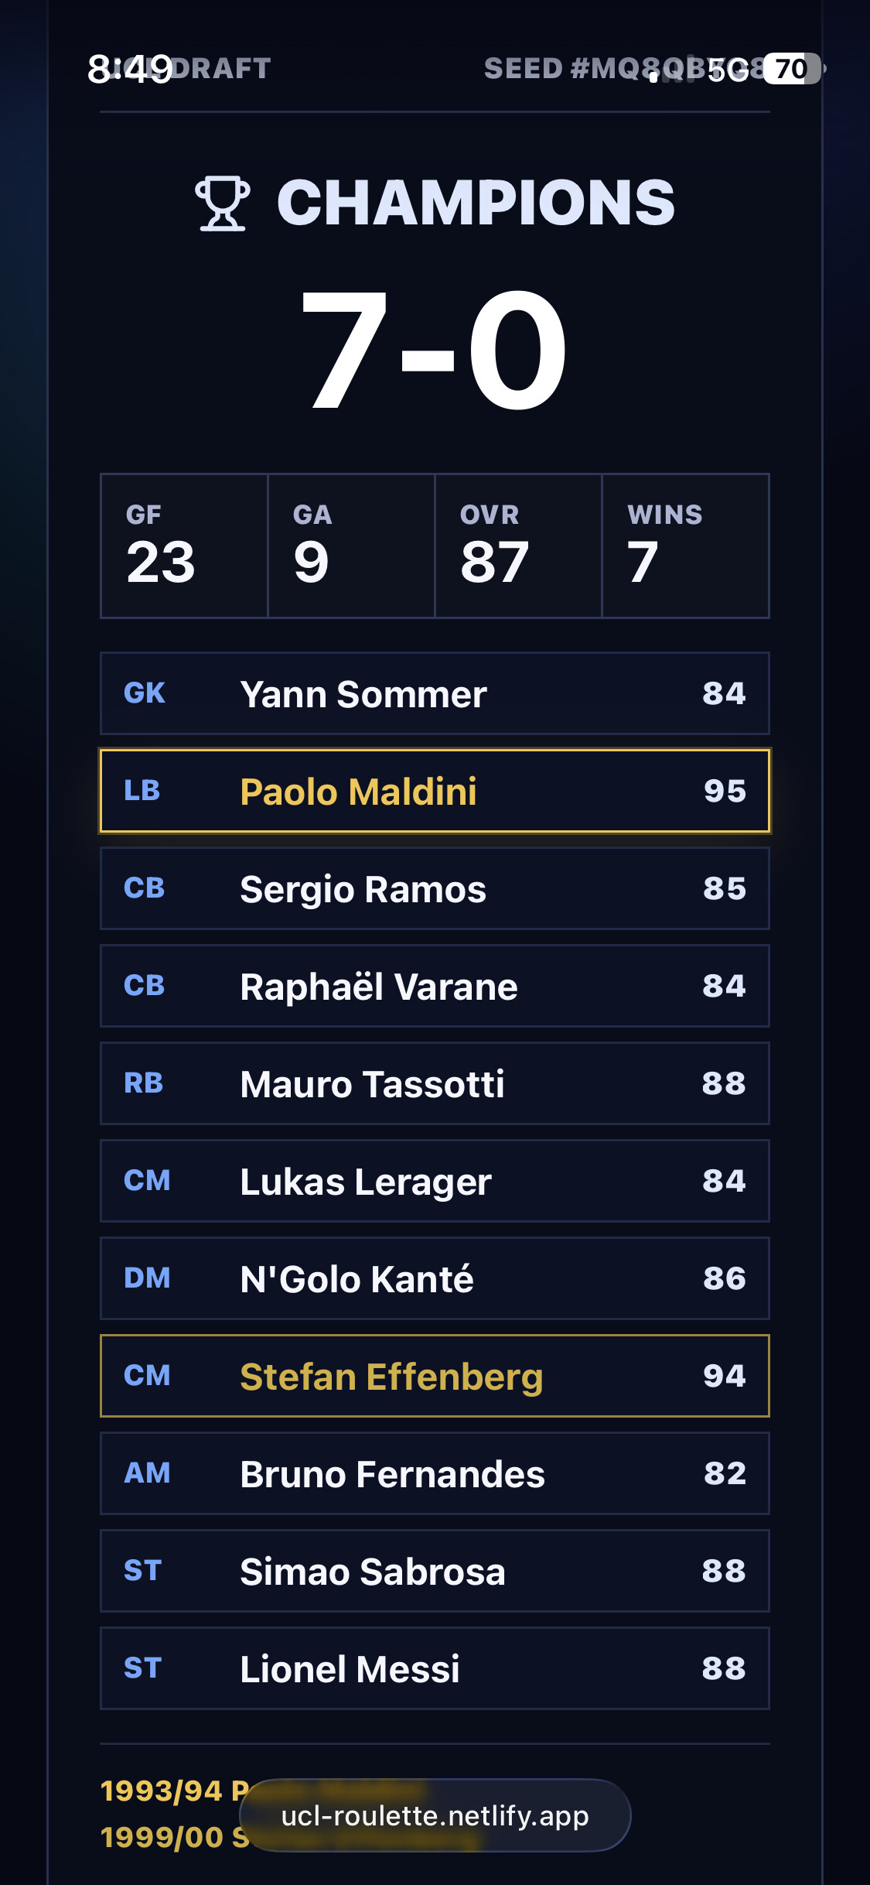870x1885 pixels.
Task: Tap the 5G network status indicator
Action: pos(728,70)
